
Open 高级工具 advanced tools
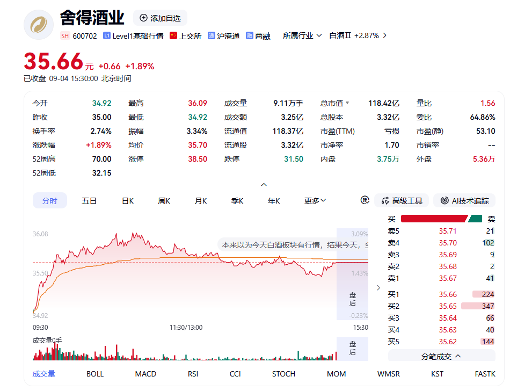click(402, 201)
